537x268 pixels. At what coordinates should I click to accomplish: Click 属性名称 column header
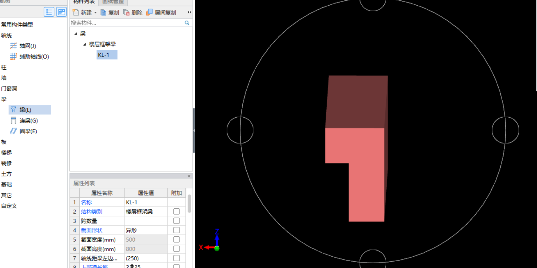click(x=102, y=193)
